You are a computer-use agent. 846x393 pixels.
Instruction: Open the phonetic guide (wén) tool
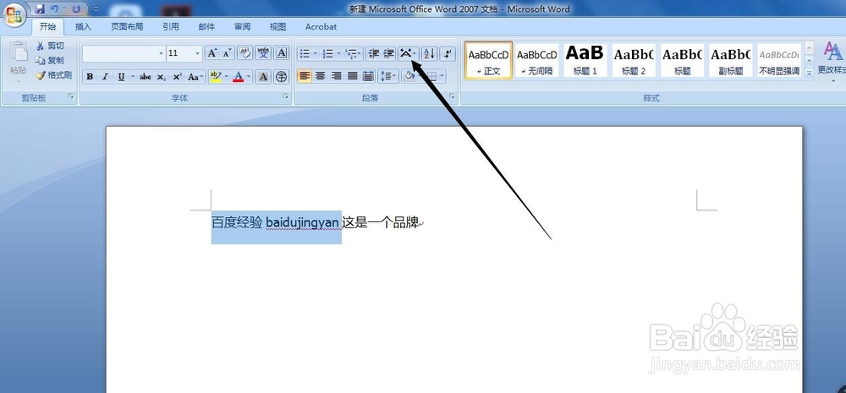point(263,53)
